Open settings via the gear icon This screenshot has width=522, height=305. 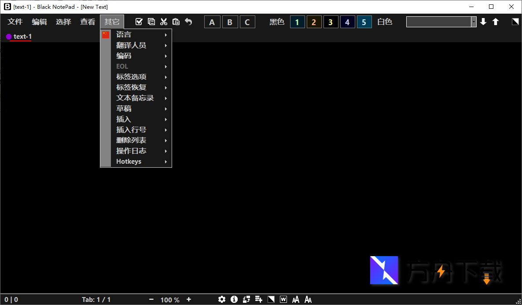pos(222,299)
